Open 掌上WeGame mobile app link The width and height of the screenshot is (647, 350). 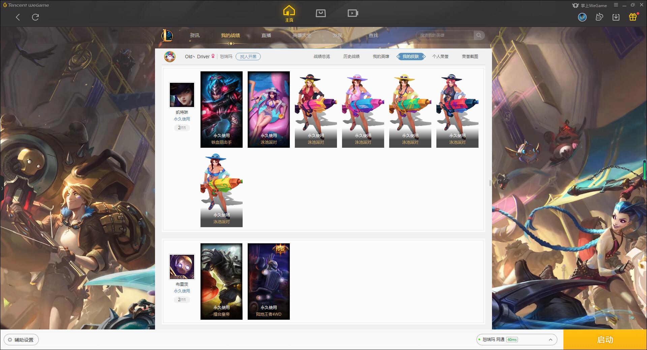point(589,5)
